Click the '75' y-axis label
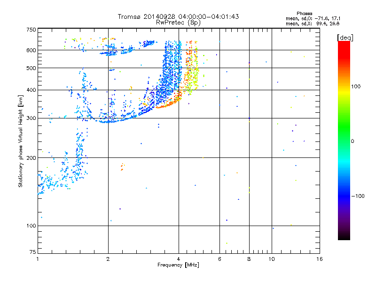Image resolution: width=376 pixels, height=282 pixels. tap(33, 252)
